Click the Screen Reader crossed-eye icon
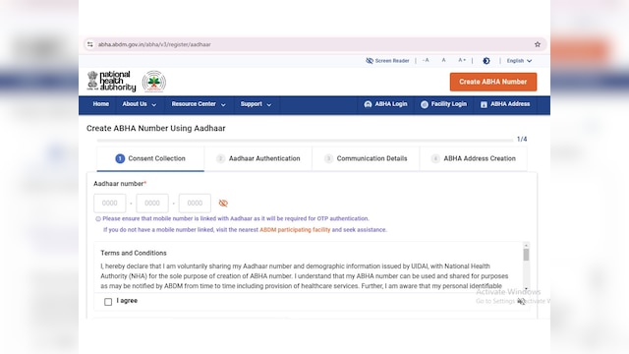The height and width of the screenshot is (354, 629). coord(370,61)
